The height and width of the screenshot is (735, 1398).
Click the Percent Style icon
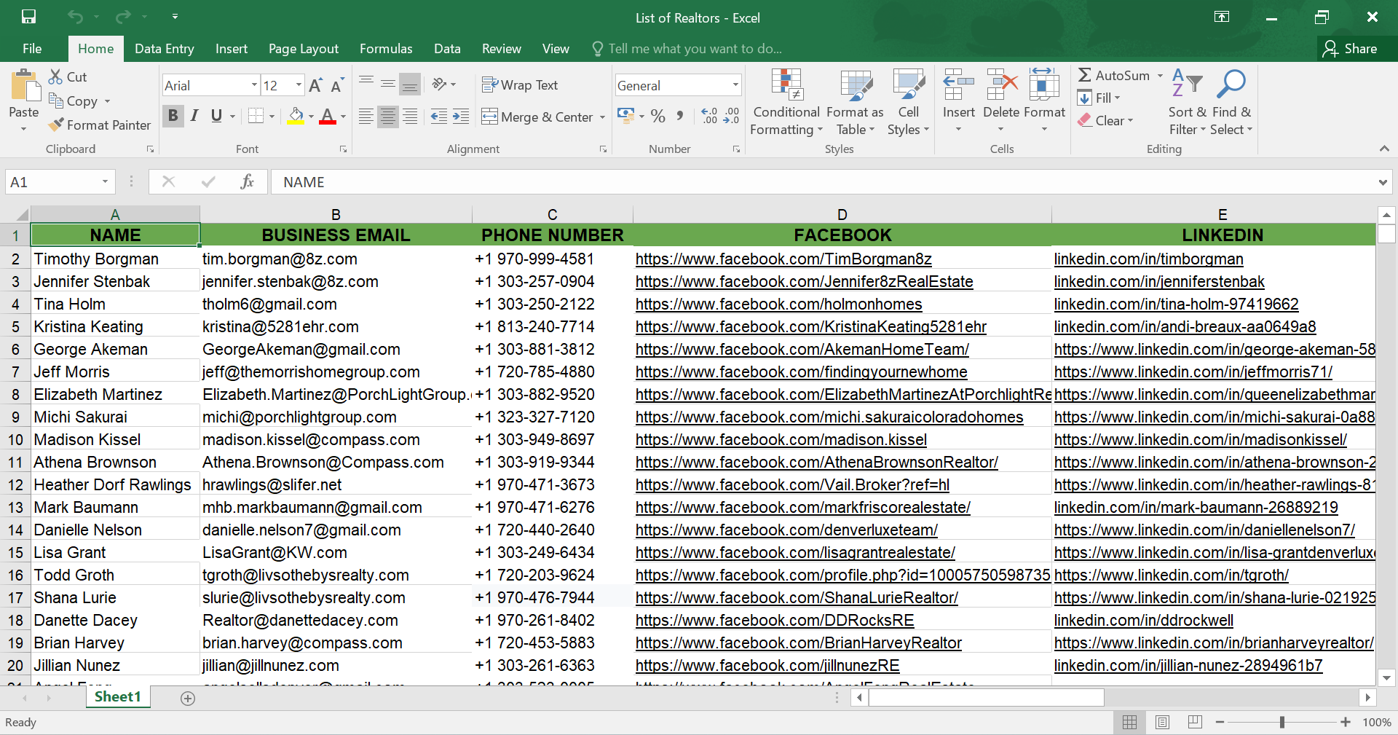pyautogui.click(x=658, y=116)
